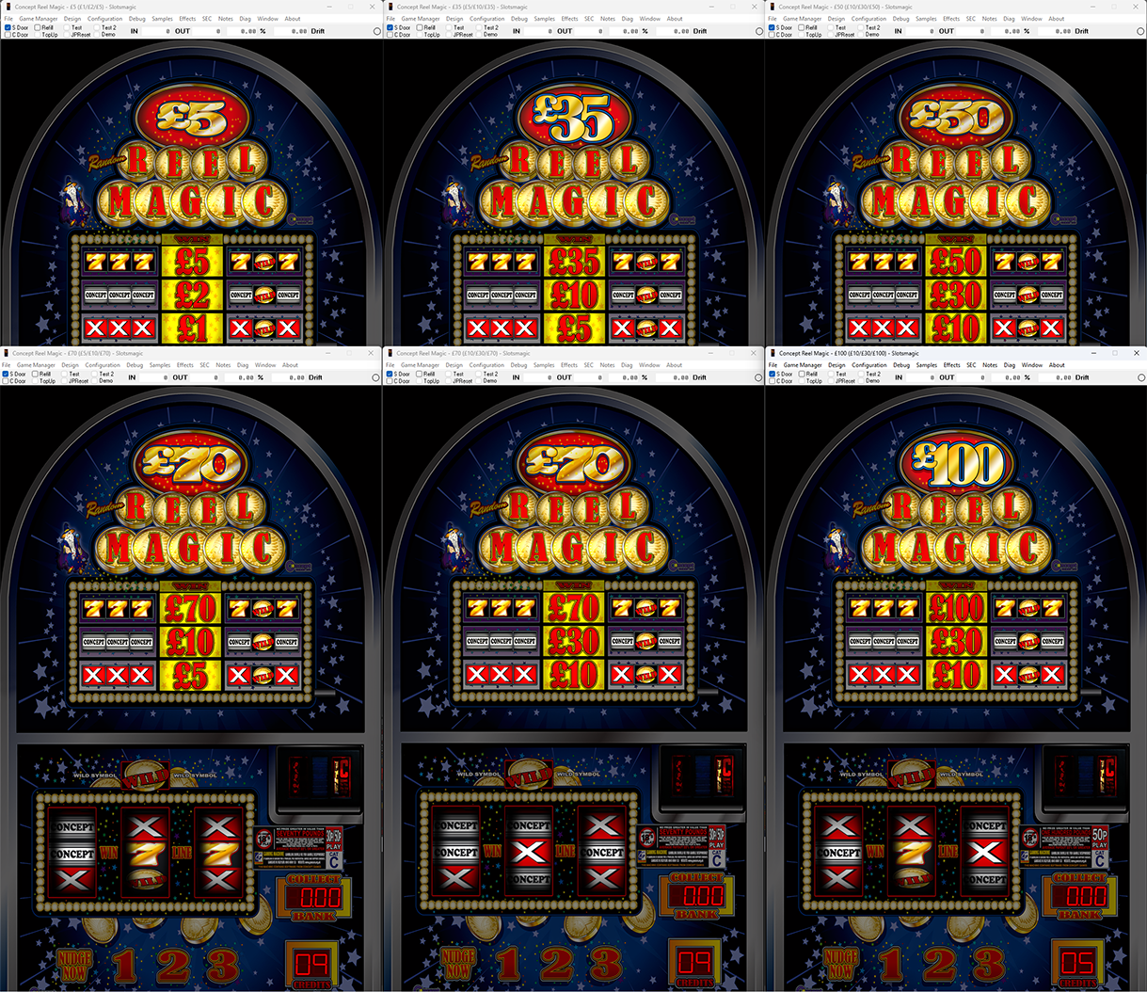
Task: Hit NUDGE NOW in the £100 window
Action: tap(840, 965)
